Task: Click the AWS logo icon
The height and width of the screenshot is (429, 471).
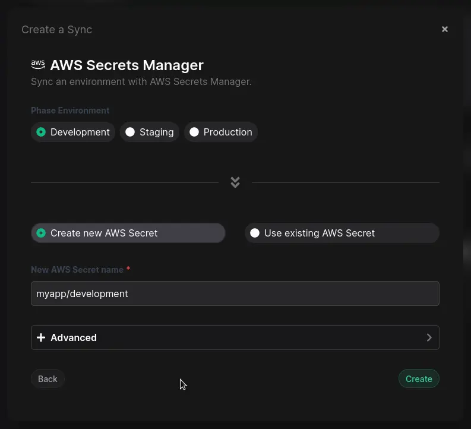Action: (x=38, y=65)
